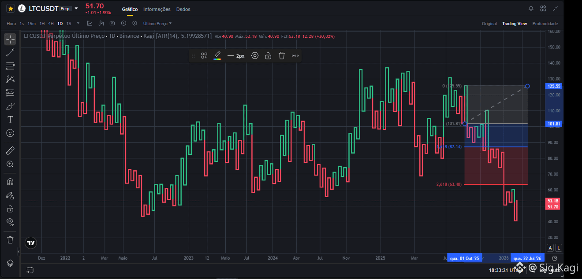This screenshot has height=279, width=582.
Task: Click the qua. 01 Out '25 date label
Action: [x=464, y=258]
